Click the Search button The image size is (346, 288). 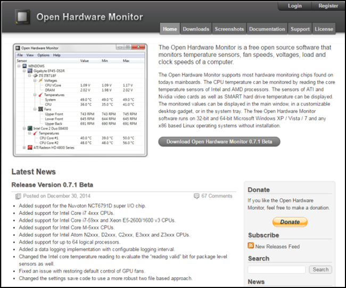pyautogui.click(x=320, y=269)
